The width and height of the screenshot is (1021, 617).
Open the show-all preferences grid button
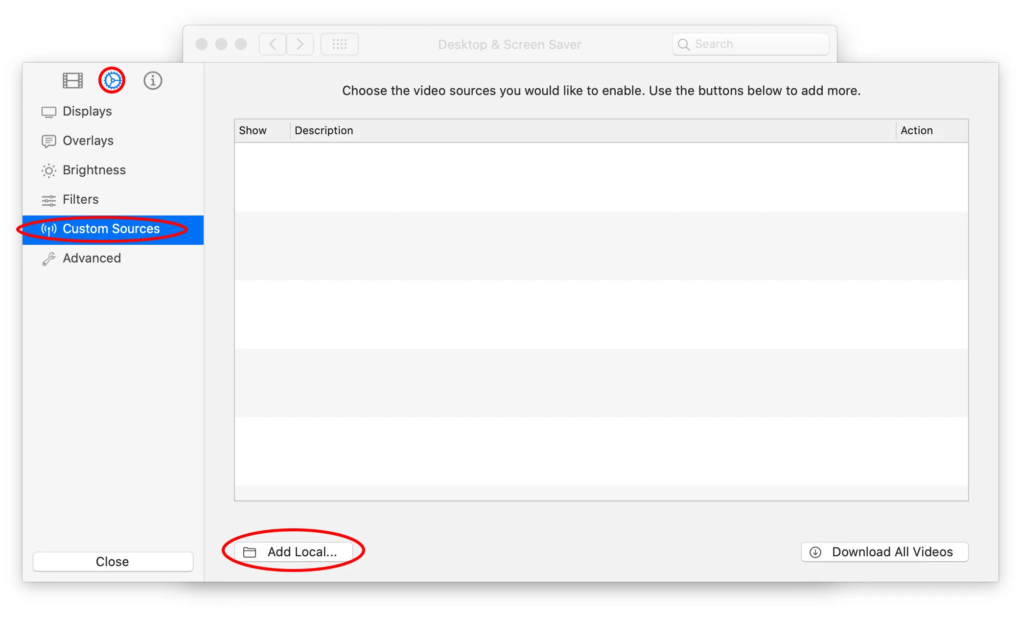pyautogui.click(x=339, y=45)
